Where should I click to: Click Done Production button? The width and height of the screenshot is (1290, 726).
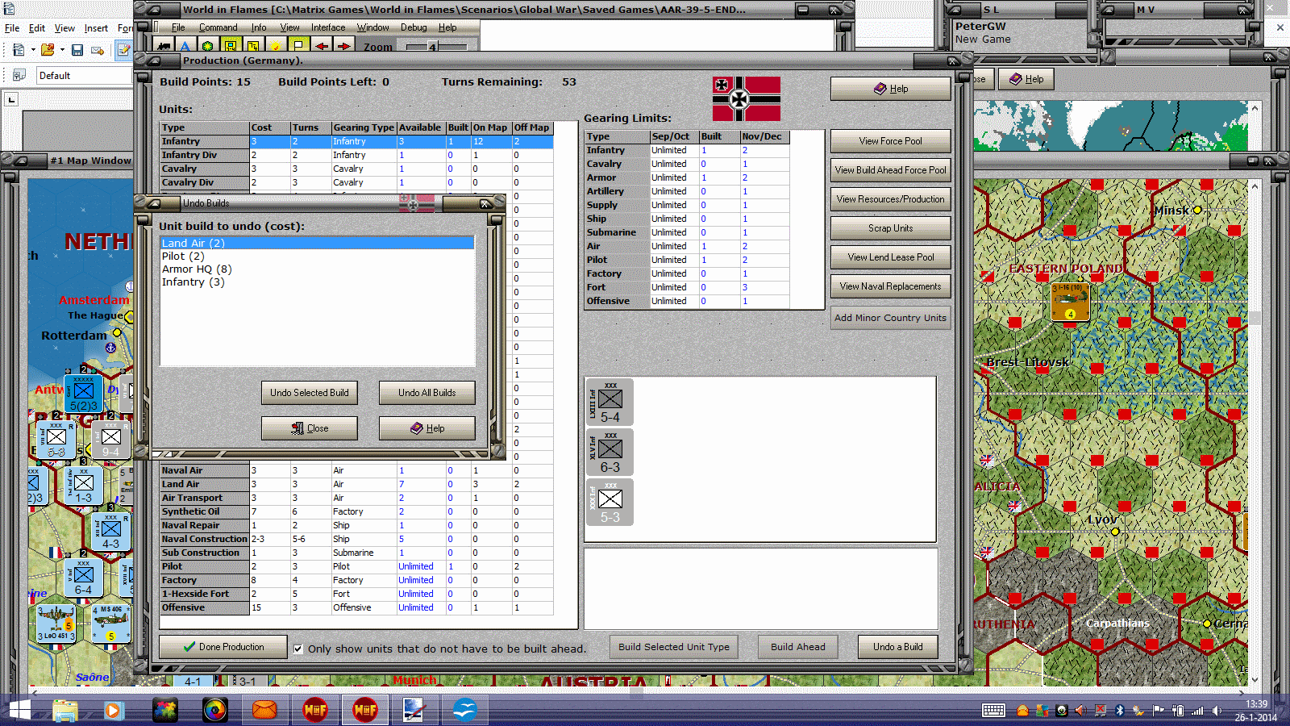223,647
